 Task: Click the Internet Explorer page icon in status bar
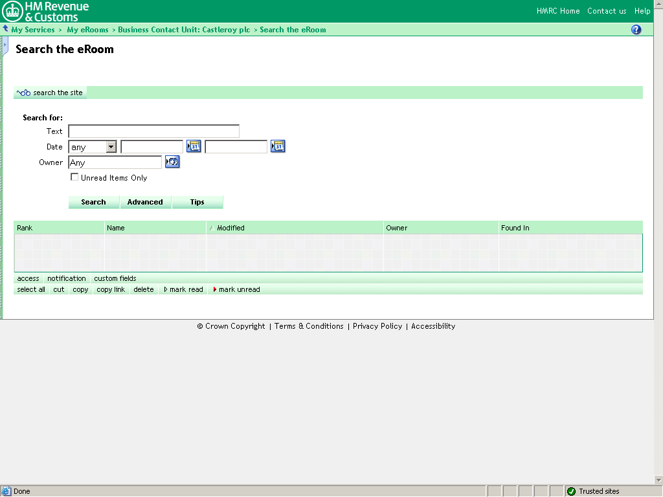click(6, 491)
